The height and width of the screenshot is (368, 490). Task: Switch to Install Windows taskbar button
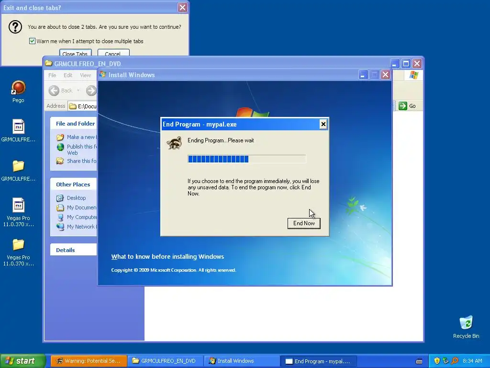pos(242,361)
